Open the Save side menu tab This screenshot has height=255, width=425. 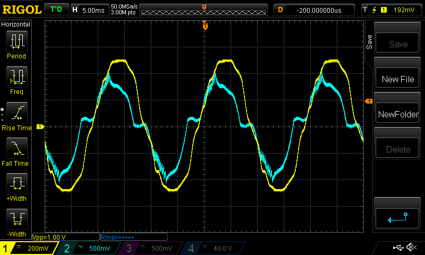tap(369, 42)
